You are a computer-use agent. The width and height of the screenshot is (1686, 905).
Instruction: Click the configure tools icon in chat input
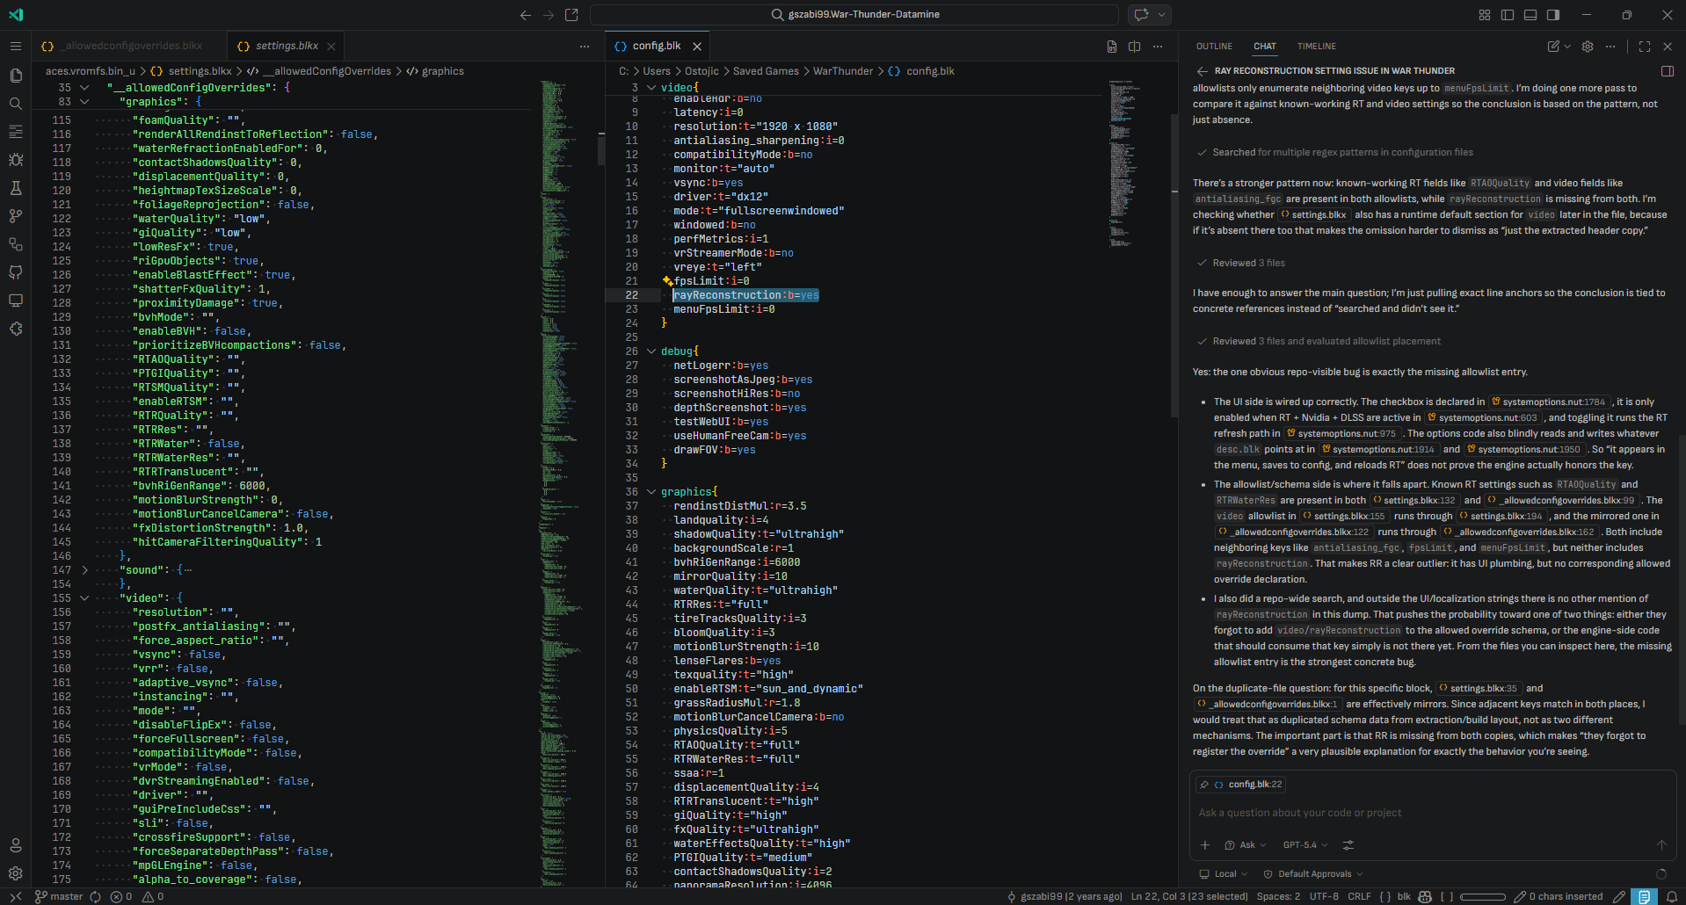tap(1348, 845)
